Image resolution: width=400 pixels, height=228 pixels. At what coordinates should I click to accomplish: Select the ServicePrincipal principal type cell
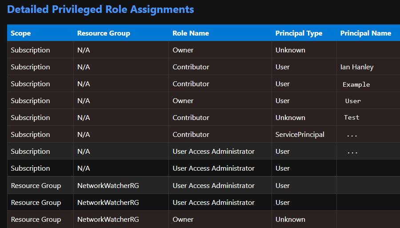(x=300, y=135)
